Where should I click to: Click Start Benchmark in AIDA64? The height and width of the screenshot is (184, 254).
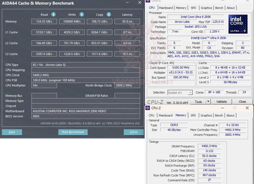point(73,132)
